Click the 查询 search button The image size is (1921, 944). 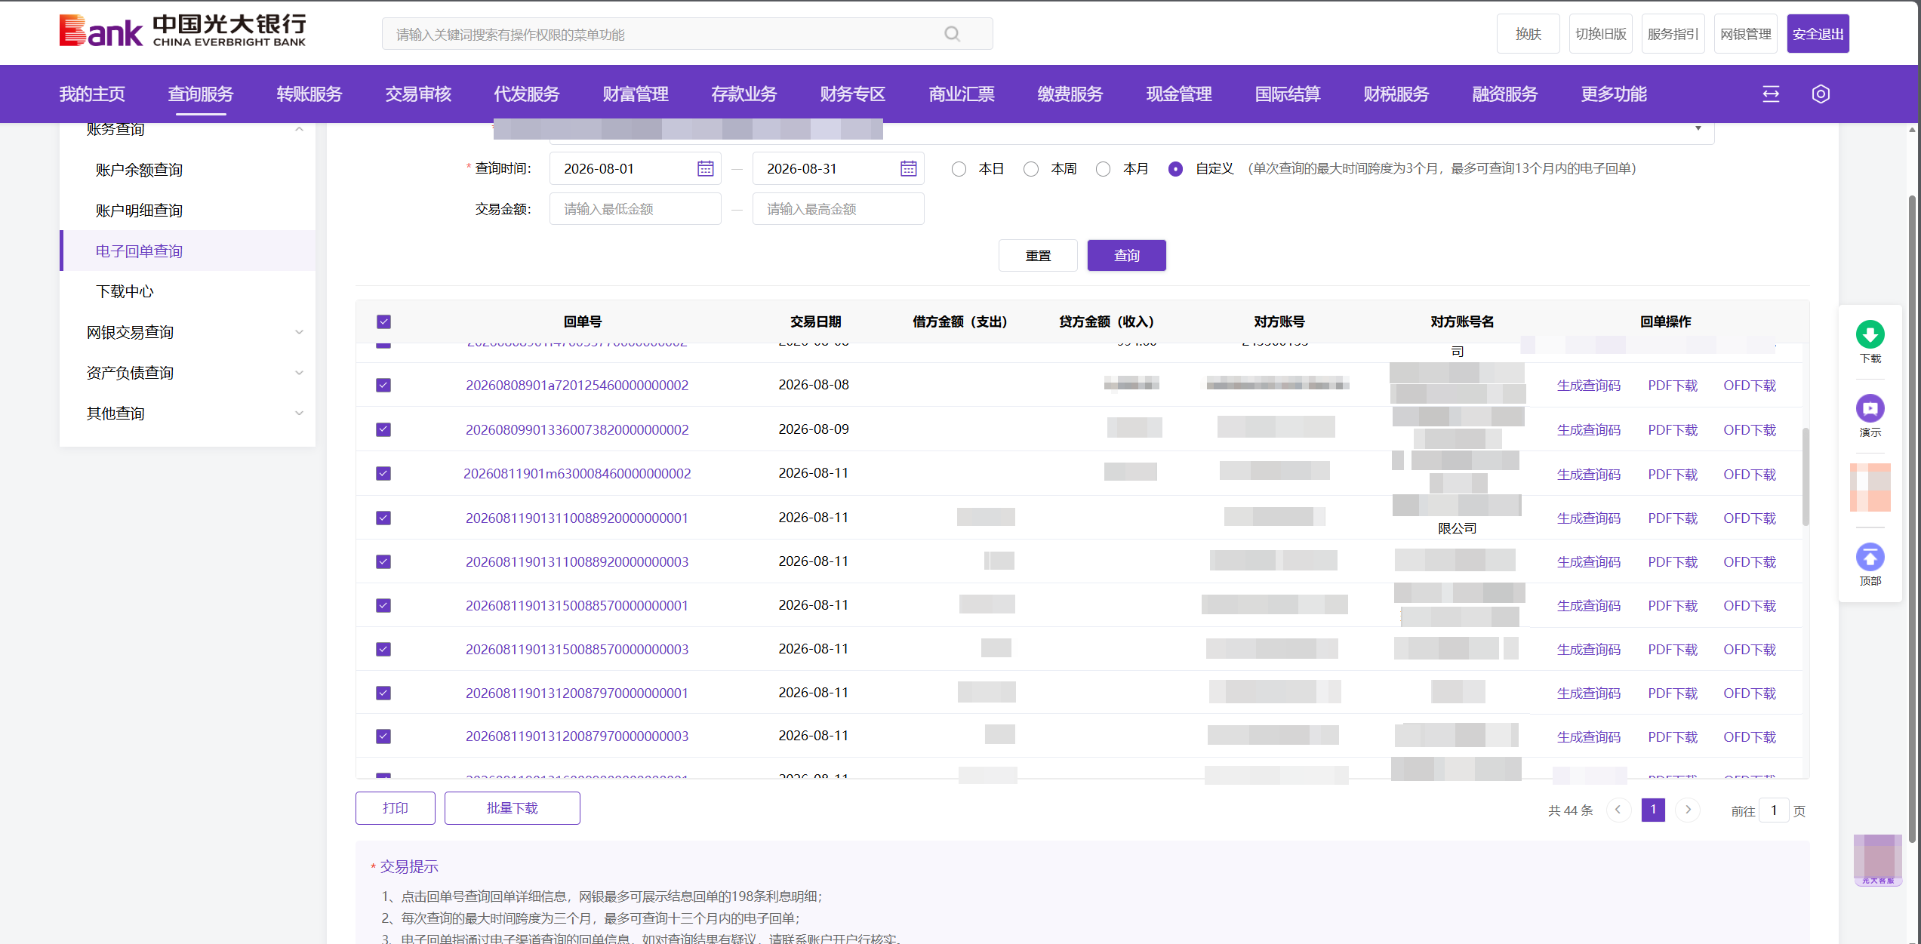1126,256
